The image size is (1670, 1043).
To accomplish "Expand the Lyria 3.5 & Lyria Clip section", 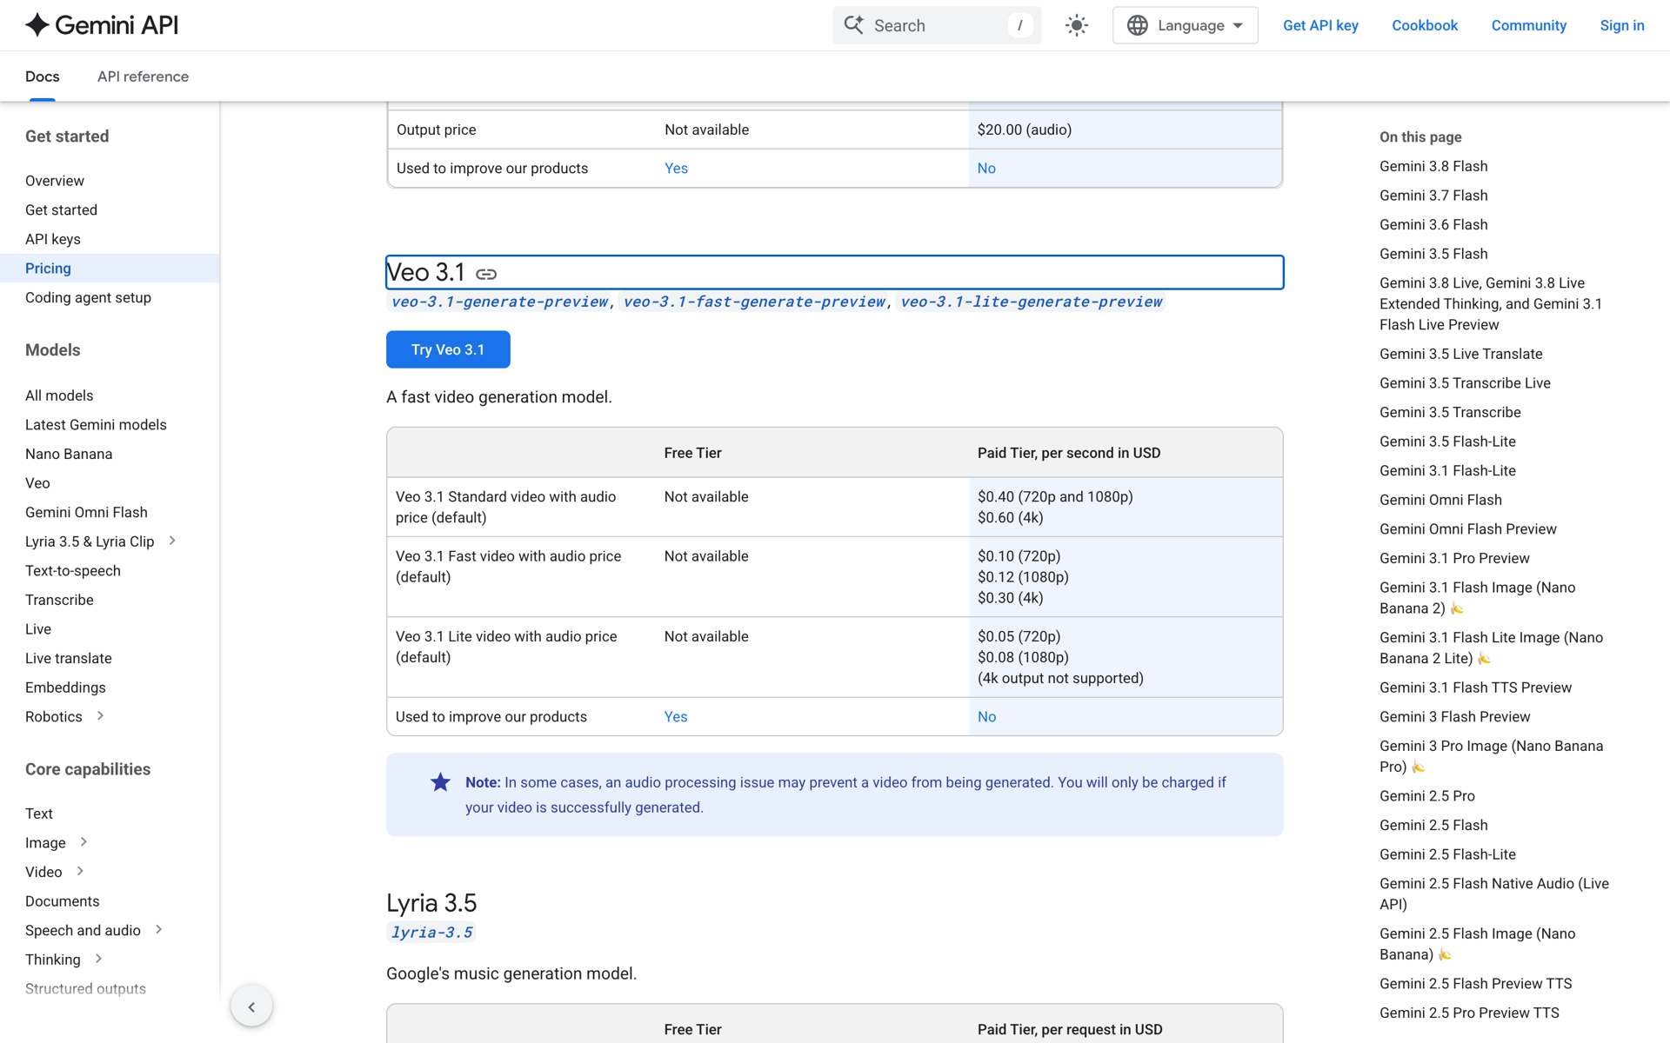I will point(172,541).
